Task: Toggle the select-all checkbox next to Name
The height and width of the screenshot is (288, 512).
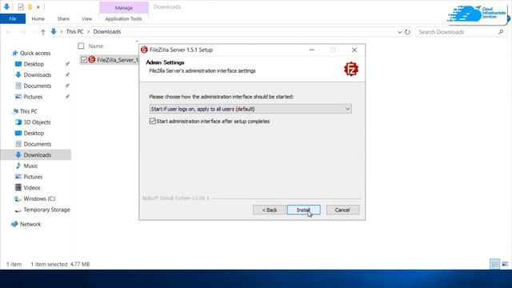Action: pos(81,46)
